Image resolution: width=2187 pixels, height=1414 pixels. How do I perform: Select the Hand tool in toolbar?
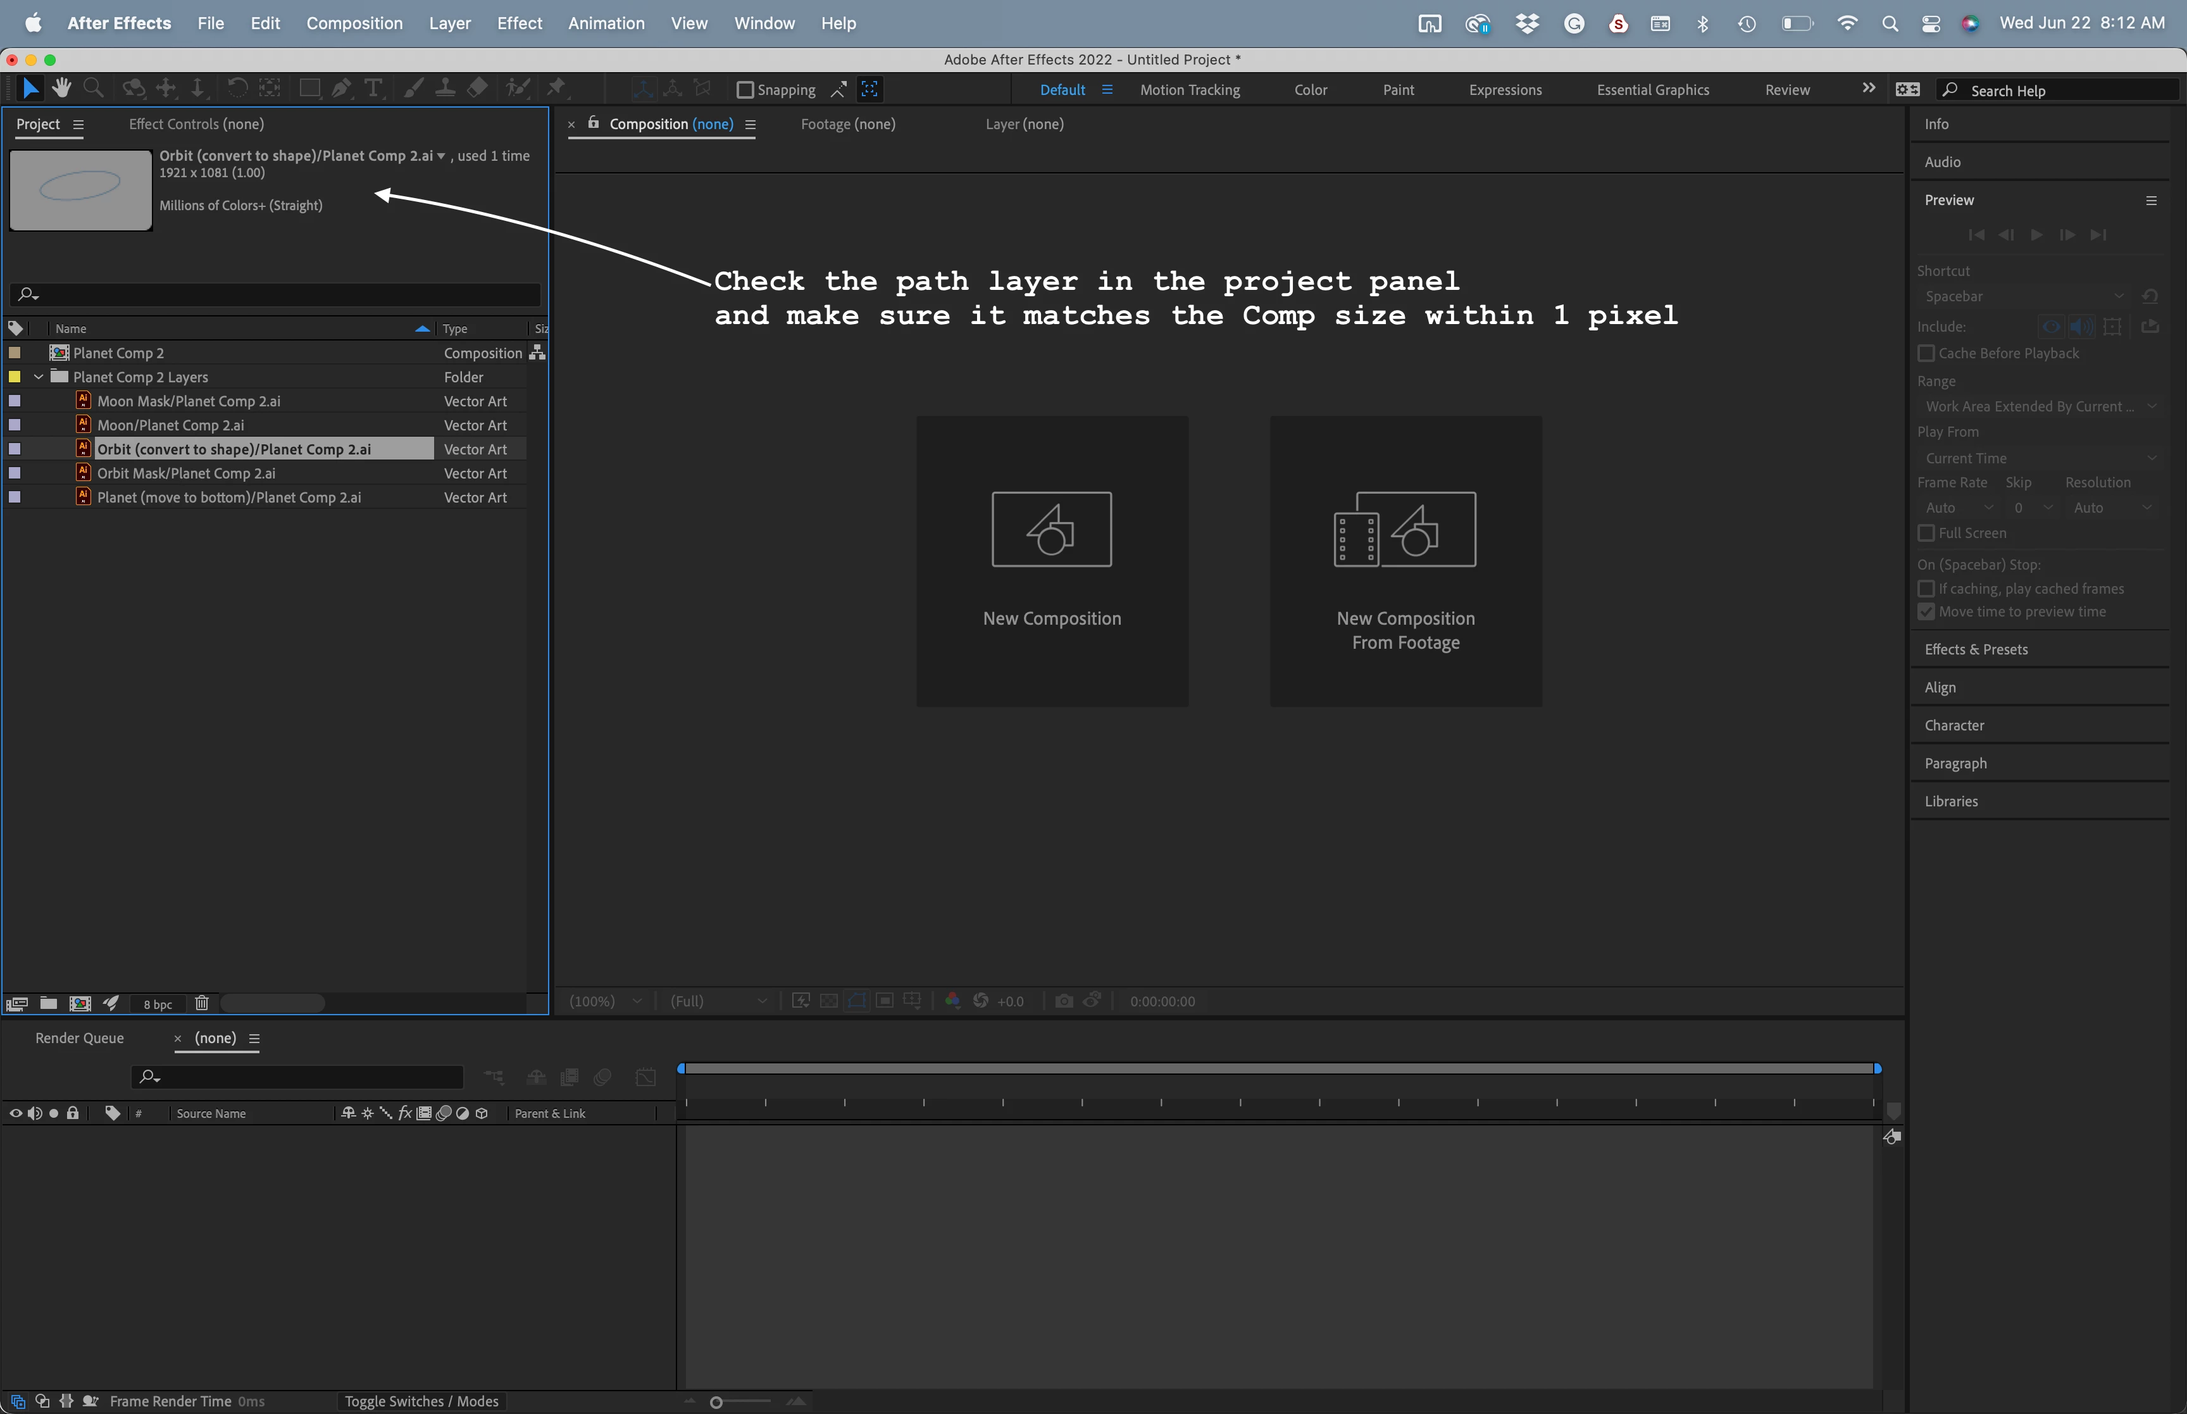tap(61, 88)
